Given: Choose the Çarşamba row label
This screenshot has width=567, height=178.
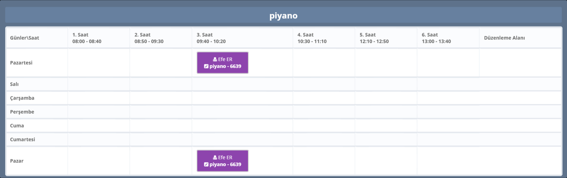Looking at the screenshot, I should coord(22,98).
